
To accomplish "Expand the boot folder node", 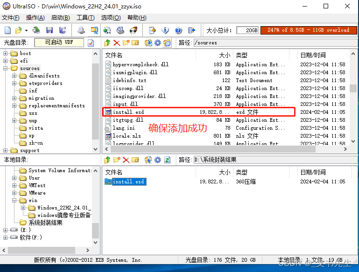I will [x=5, y=53].
